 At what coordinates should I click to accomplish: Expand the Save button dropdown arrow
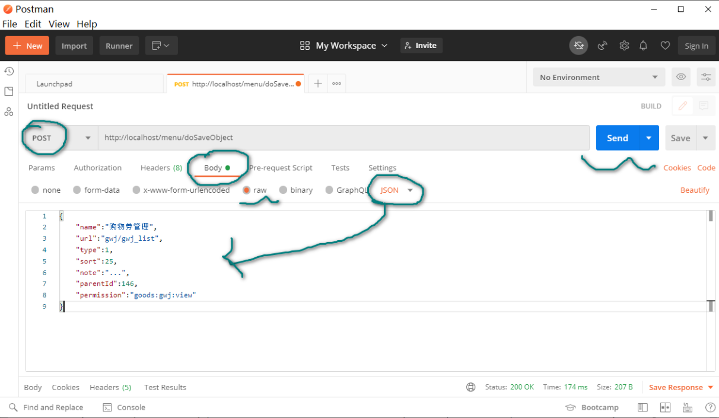tap(705, 138)
